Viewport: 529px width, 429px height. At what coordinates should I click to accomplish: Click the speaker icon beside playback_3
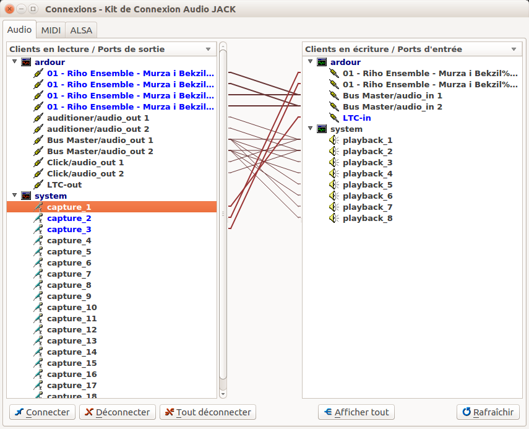pos(334,162)
